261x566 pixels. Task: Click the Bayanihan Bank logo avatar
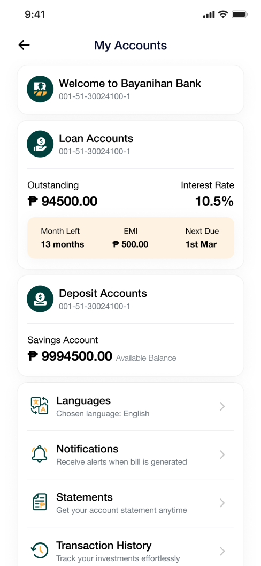point(40,89)
